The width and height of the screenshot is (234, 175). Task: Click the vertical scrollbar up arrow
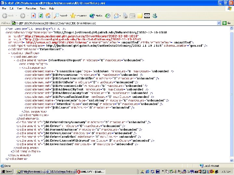click(x=231, y=28)
